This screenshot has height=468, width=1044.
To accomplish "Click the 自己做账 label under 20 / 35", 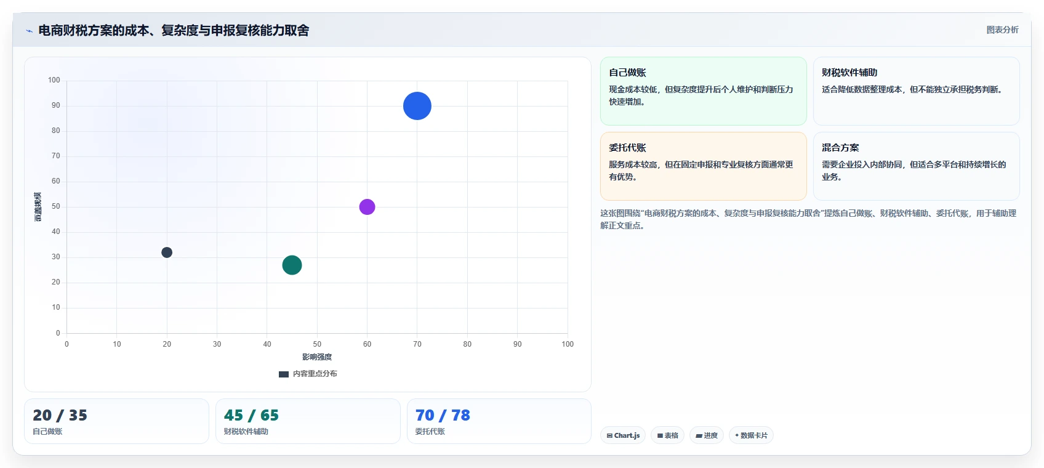I will tap(47, 432).
